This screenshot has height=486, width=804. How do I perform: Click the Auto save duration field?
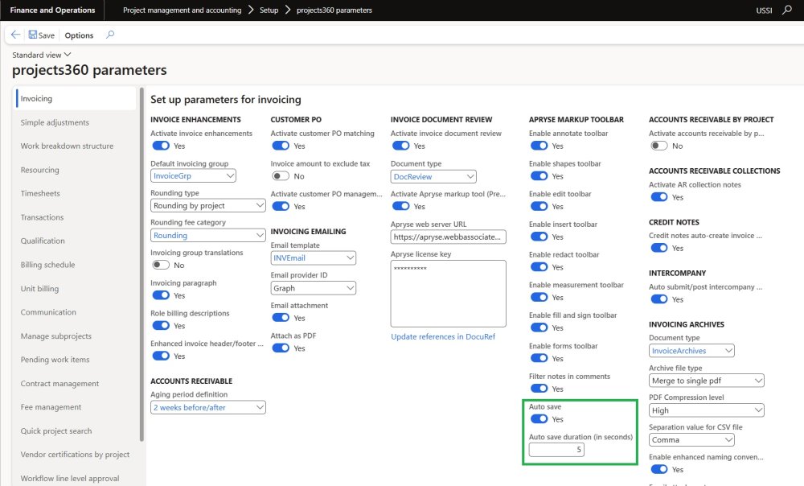pyautogui.click(x=556, y=450)
